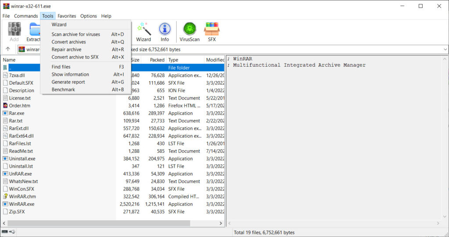Select Show information menu entry

point(86,74)
